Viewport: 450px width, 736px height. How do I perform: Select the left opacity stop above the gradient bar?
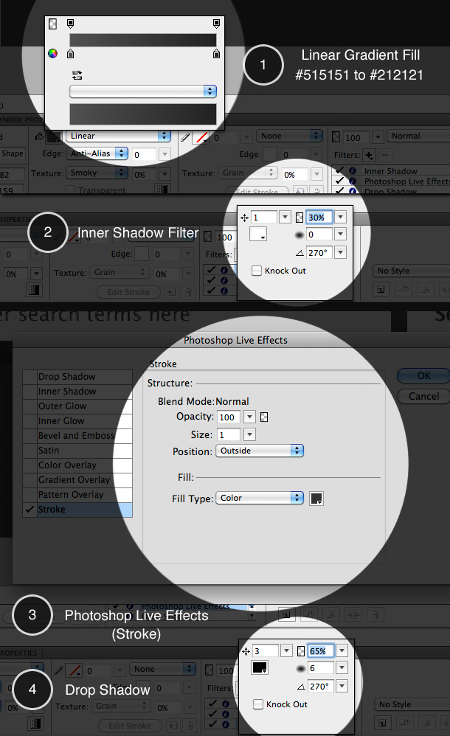[70, 24]
